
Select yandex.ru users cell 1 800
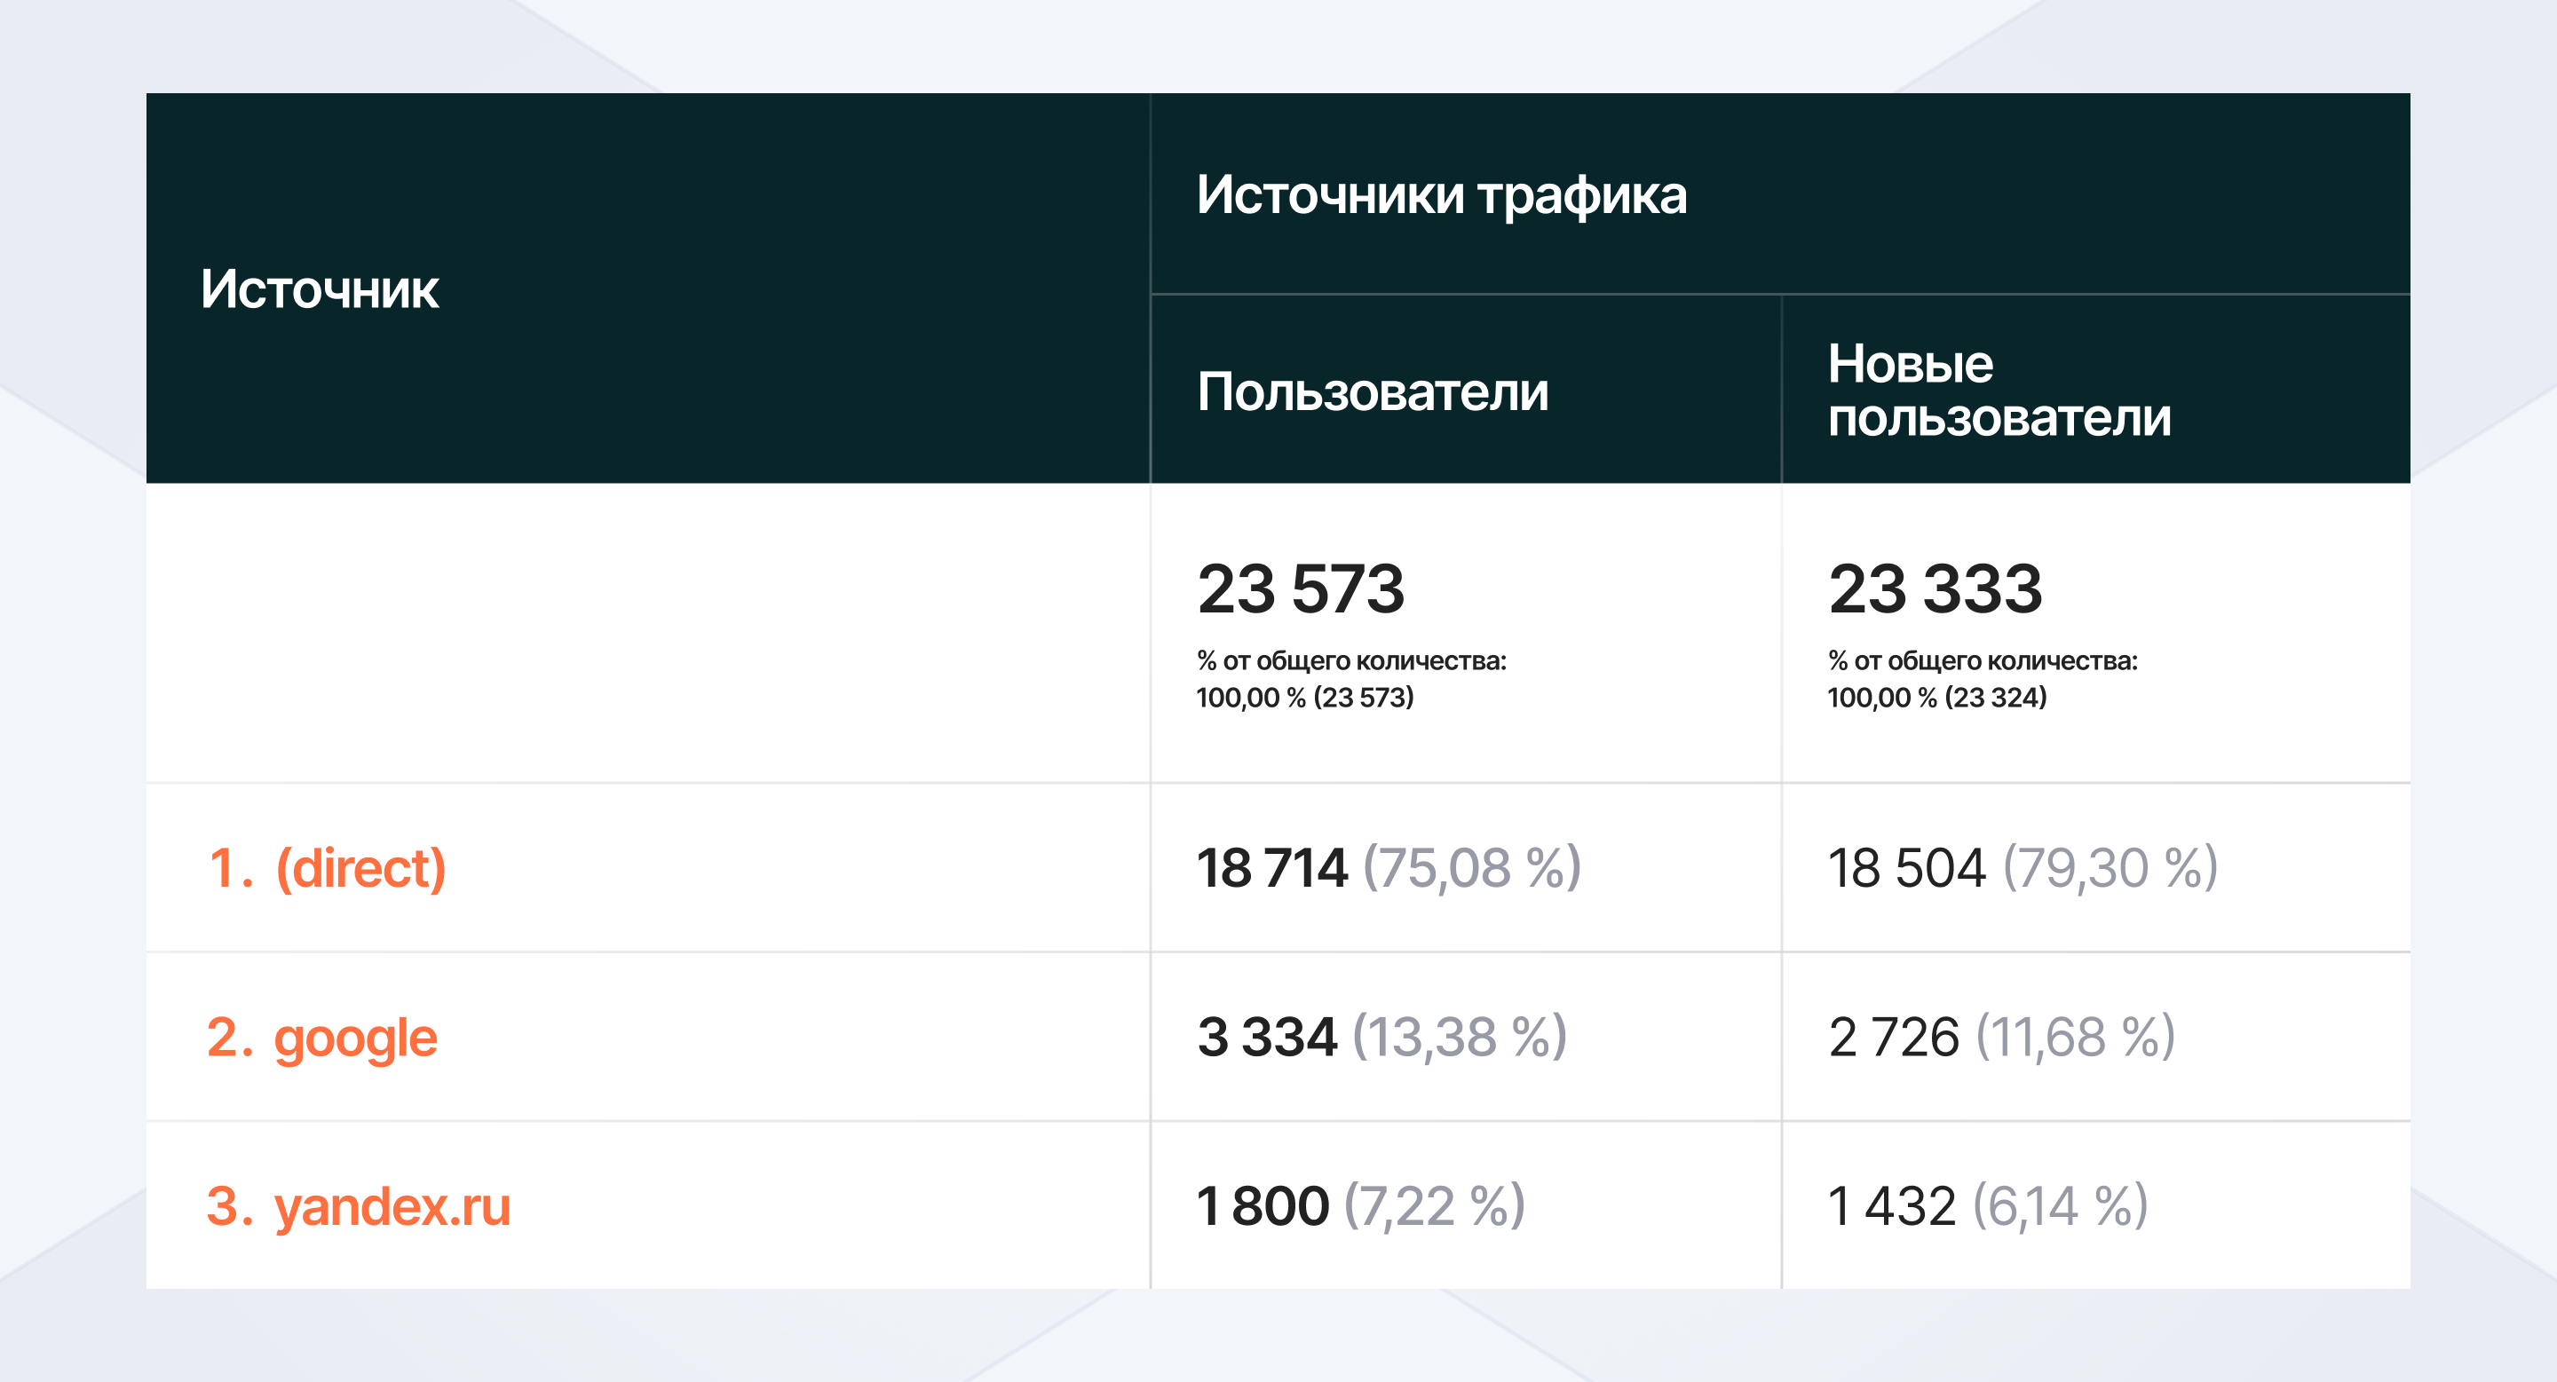[x=1263, y=1206]
